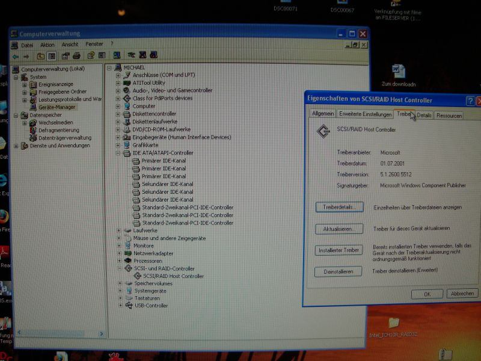Select Diskettencontroller in device tree
Viewport: 481px width, 361px height.
pyautogui.click(x=155, y=114)
